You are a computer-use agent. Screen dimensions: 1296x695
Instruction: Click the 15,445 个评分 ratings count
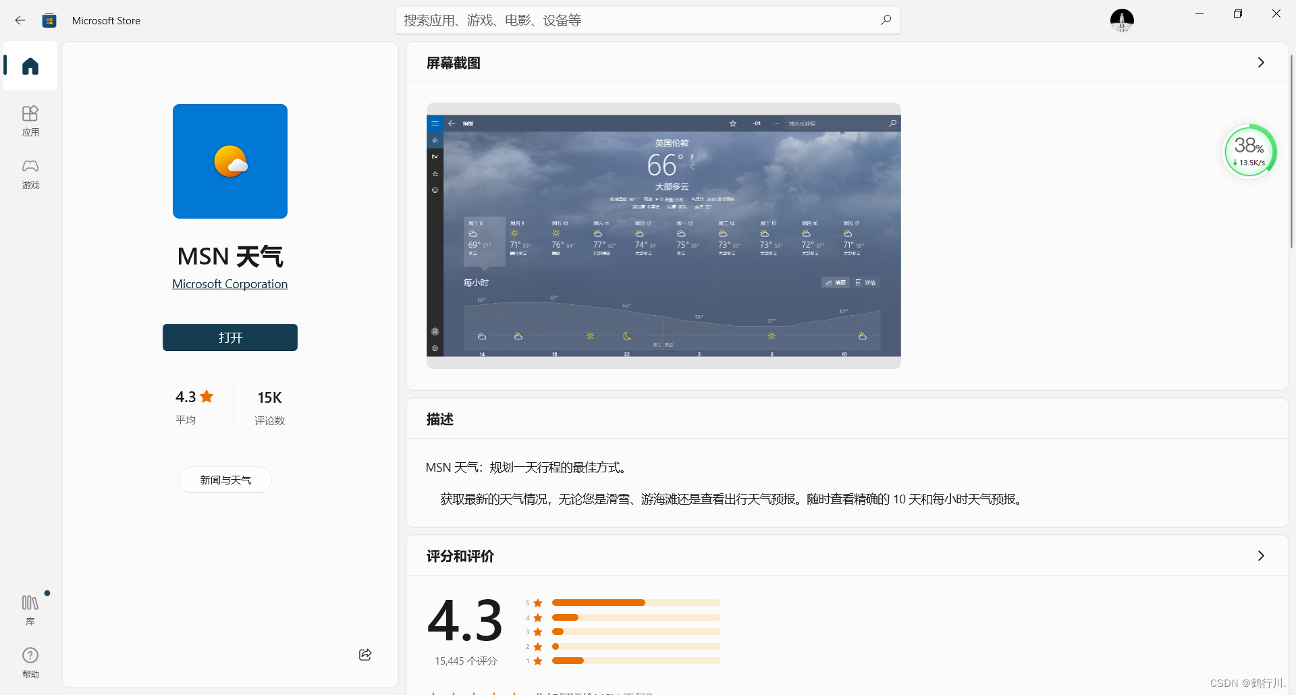(466, 661)
